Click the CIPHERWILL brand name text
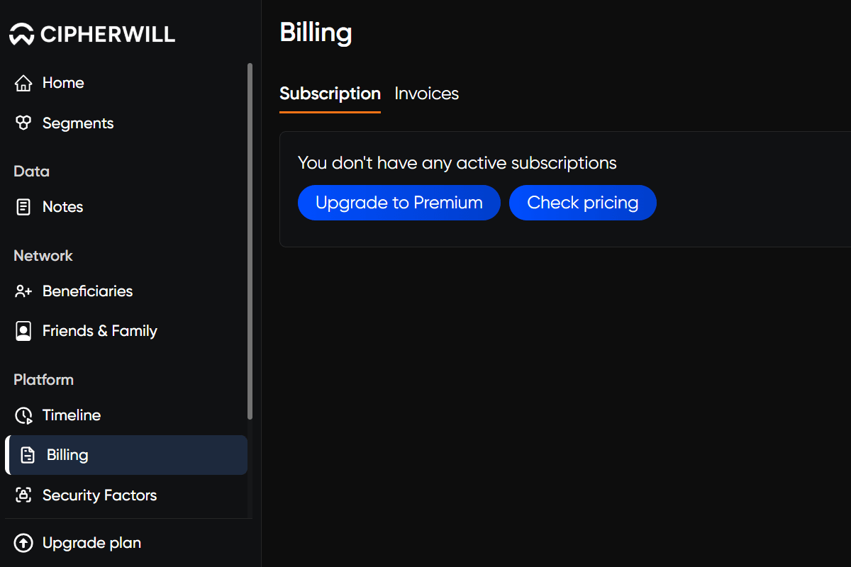This screenshot has width=851, height=567. [108, 34]
